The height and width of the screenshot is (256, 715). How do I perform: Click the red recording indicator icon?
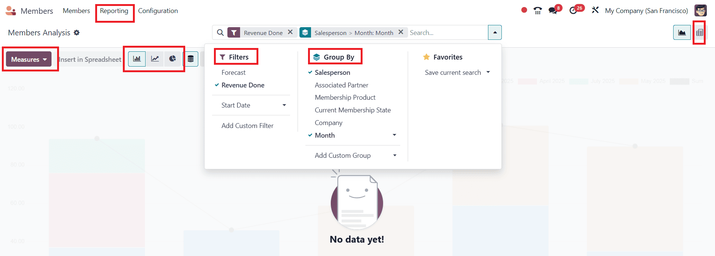[x=524, y=10]
